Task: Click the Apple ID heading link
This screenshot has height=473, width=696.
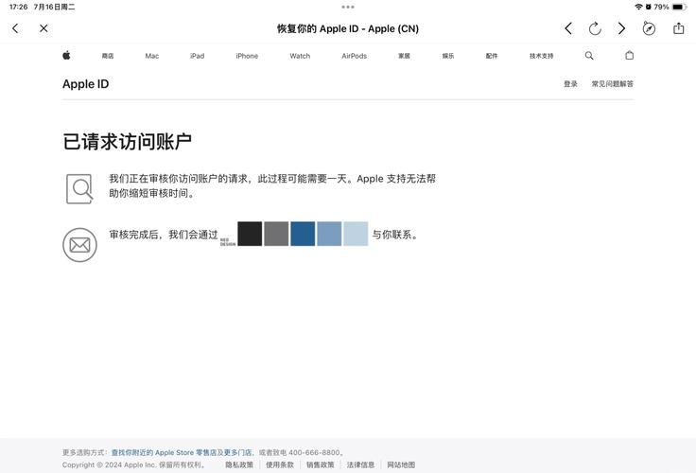Action: coord(86,84)
